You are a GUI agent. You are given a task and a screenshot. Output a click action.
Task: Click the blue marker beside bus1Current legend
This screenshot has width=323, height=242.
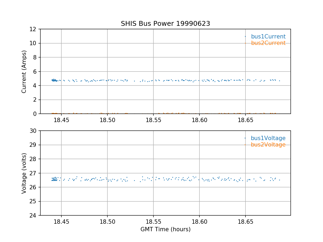(x=245, y=37)
